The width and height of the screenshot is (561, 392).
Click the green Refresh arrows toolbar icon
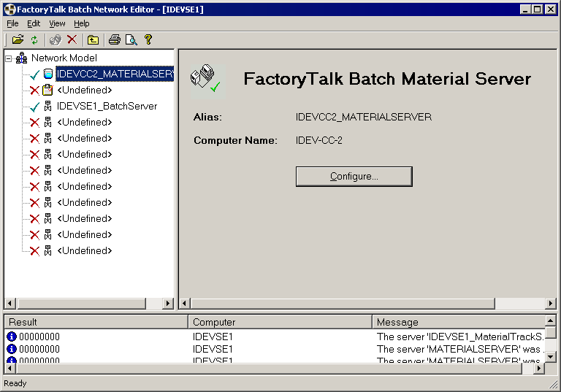coord(34,39)
